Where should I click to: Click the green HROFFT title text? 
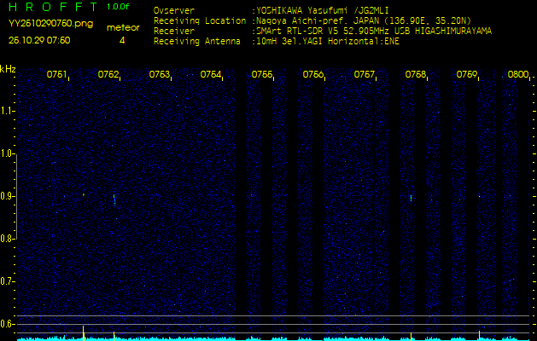(53, 7)
